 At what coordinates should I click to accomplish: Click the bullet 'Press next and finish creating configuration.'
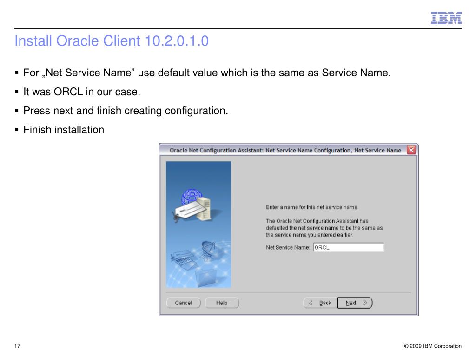[126, 111]
